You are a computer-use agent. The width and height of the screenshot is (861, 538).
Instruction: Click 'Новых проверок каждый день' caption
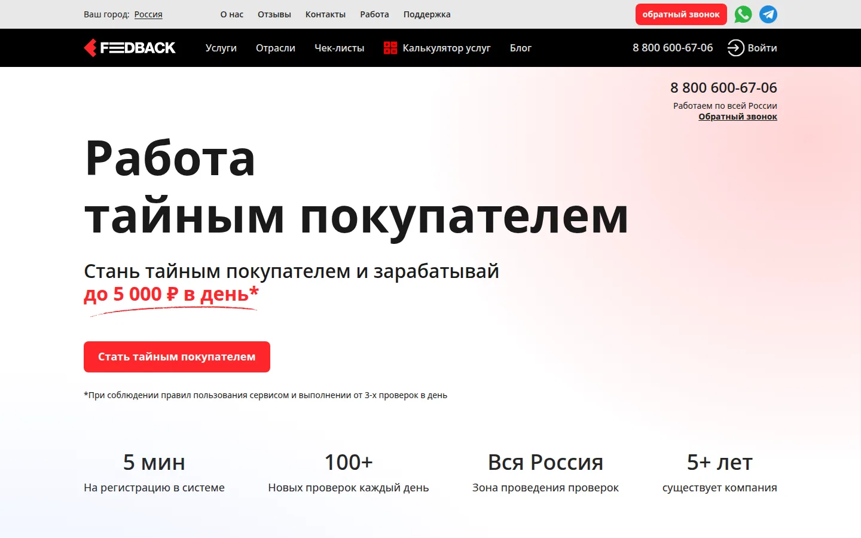coord(349,488)
